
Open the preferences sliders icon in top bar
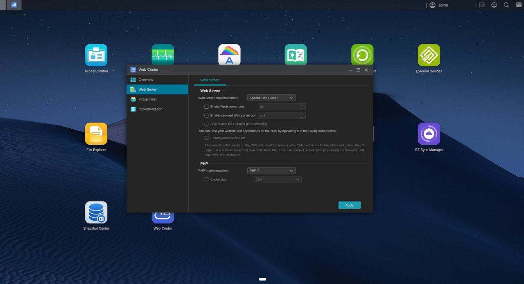point(519,5)
